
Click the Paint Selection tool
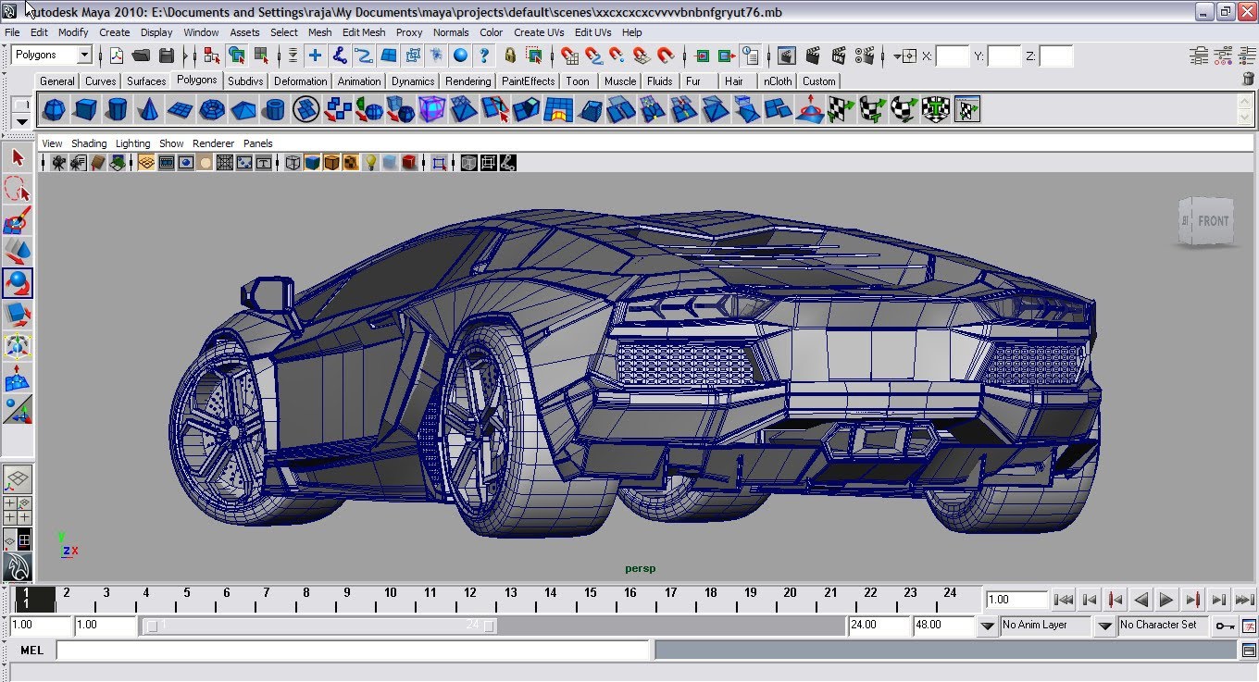tap(18, 221)
